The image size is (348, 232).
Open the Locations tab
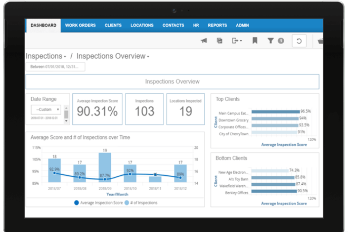(142, 25)
